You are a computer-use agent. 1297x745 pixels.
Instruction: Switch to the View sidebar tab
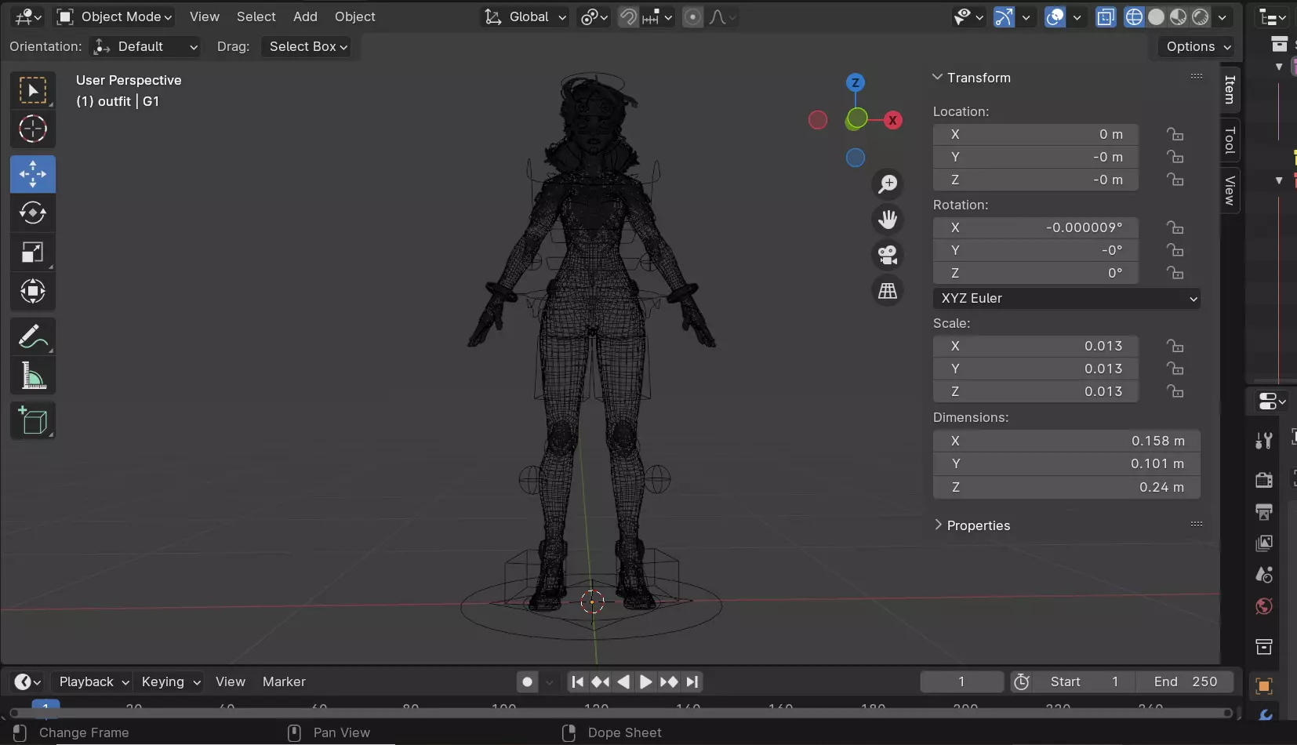coord(1230,190)
